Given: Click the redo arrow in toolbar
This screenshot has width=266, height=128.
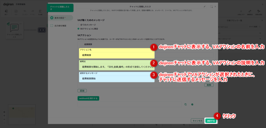Looking at the screenshot, I should pyautogui.click(x=32, y=11).
